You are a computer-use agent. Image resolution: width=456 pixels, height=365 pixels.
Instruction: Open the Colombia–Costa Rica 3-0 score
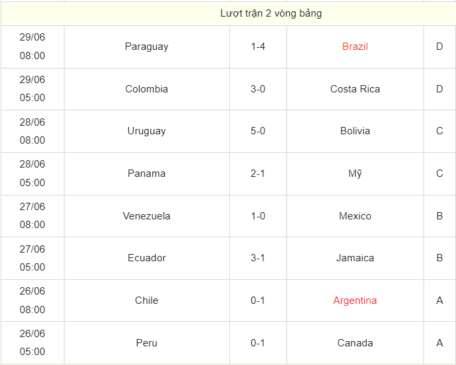pyautogui.click(x=258, y=89)
